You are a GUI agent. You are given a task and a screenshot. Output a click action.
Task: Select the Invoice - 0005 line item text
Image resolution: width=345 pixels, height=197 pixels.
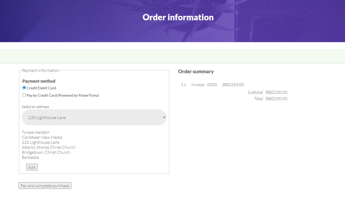pyautogui.click(x=204, y=85)
